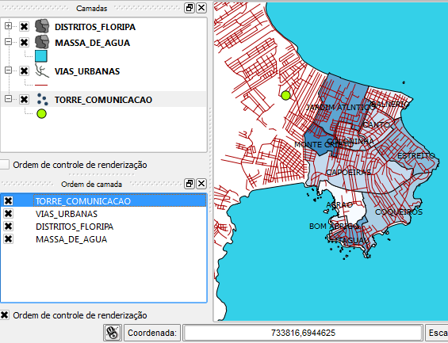
Task: Click the MASSA_DE_AGUA polygon layer icon
Action: tap(42, 42)
